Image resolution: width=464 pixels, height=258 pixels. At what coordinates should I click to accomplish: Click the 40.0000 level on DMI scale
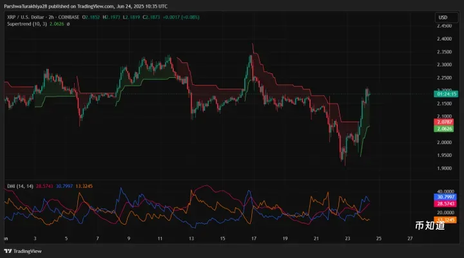pyautogui.click(x=445, y=191)
